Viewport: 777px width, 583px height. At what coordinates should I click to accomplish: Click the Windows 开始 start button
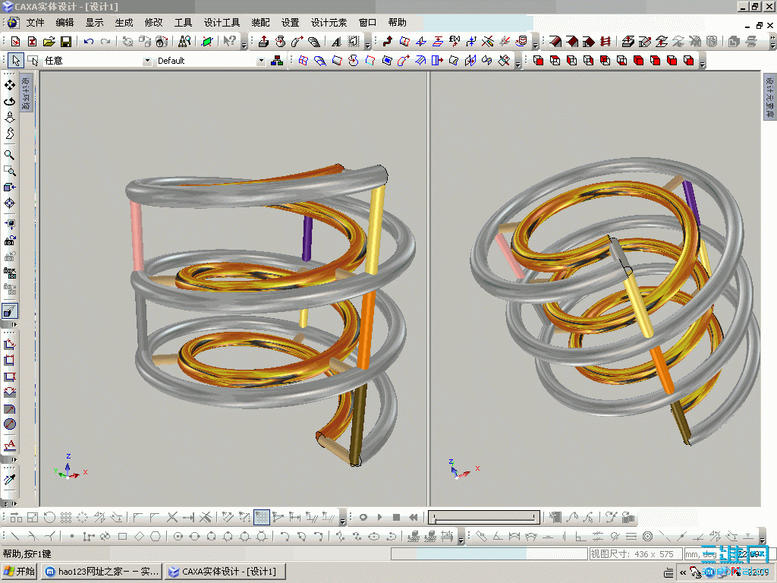click(x=19, y=572)
